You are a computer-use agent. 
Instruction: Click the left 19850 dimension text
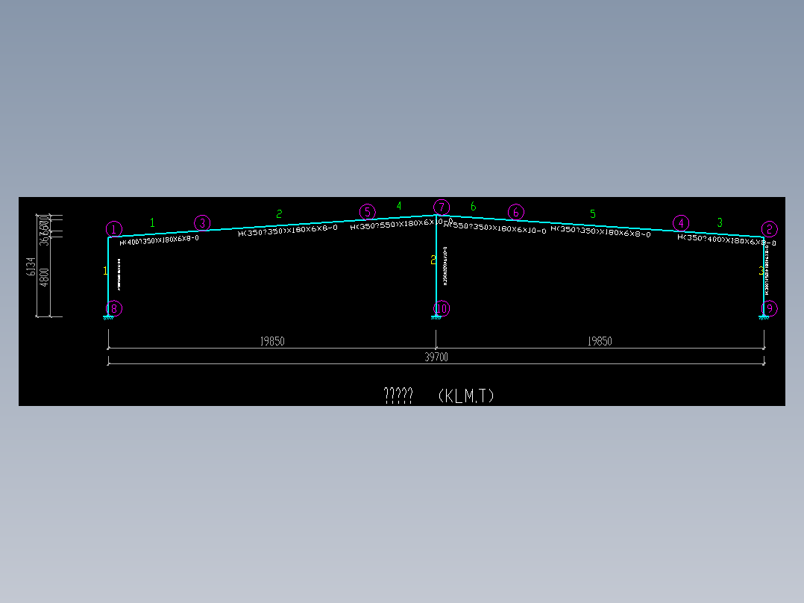[x=272, y=341]
